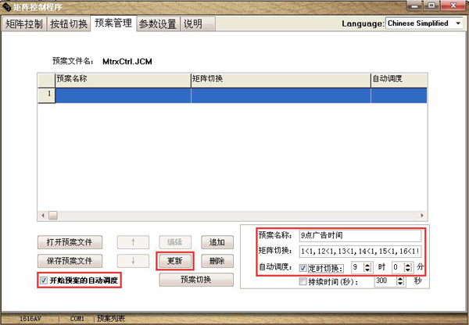This screenshot has width=469, height=325.
Task: Increase the hour (时) spinner value
Action: [367, 265]
